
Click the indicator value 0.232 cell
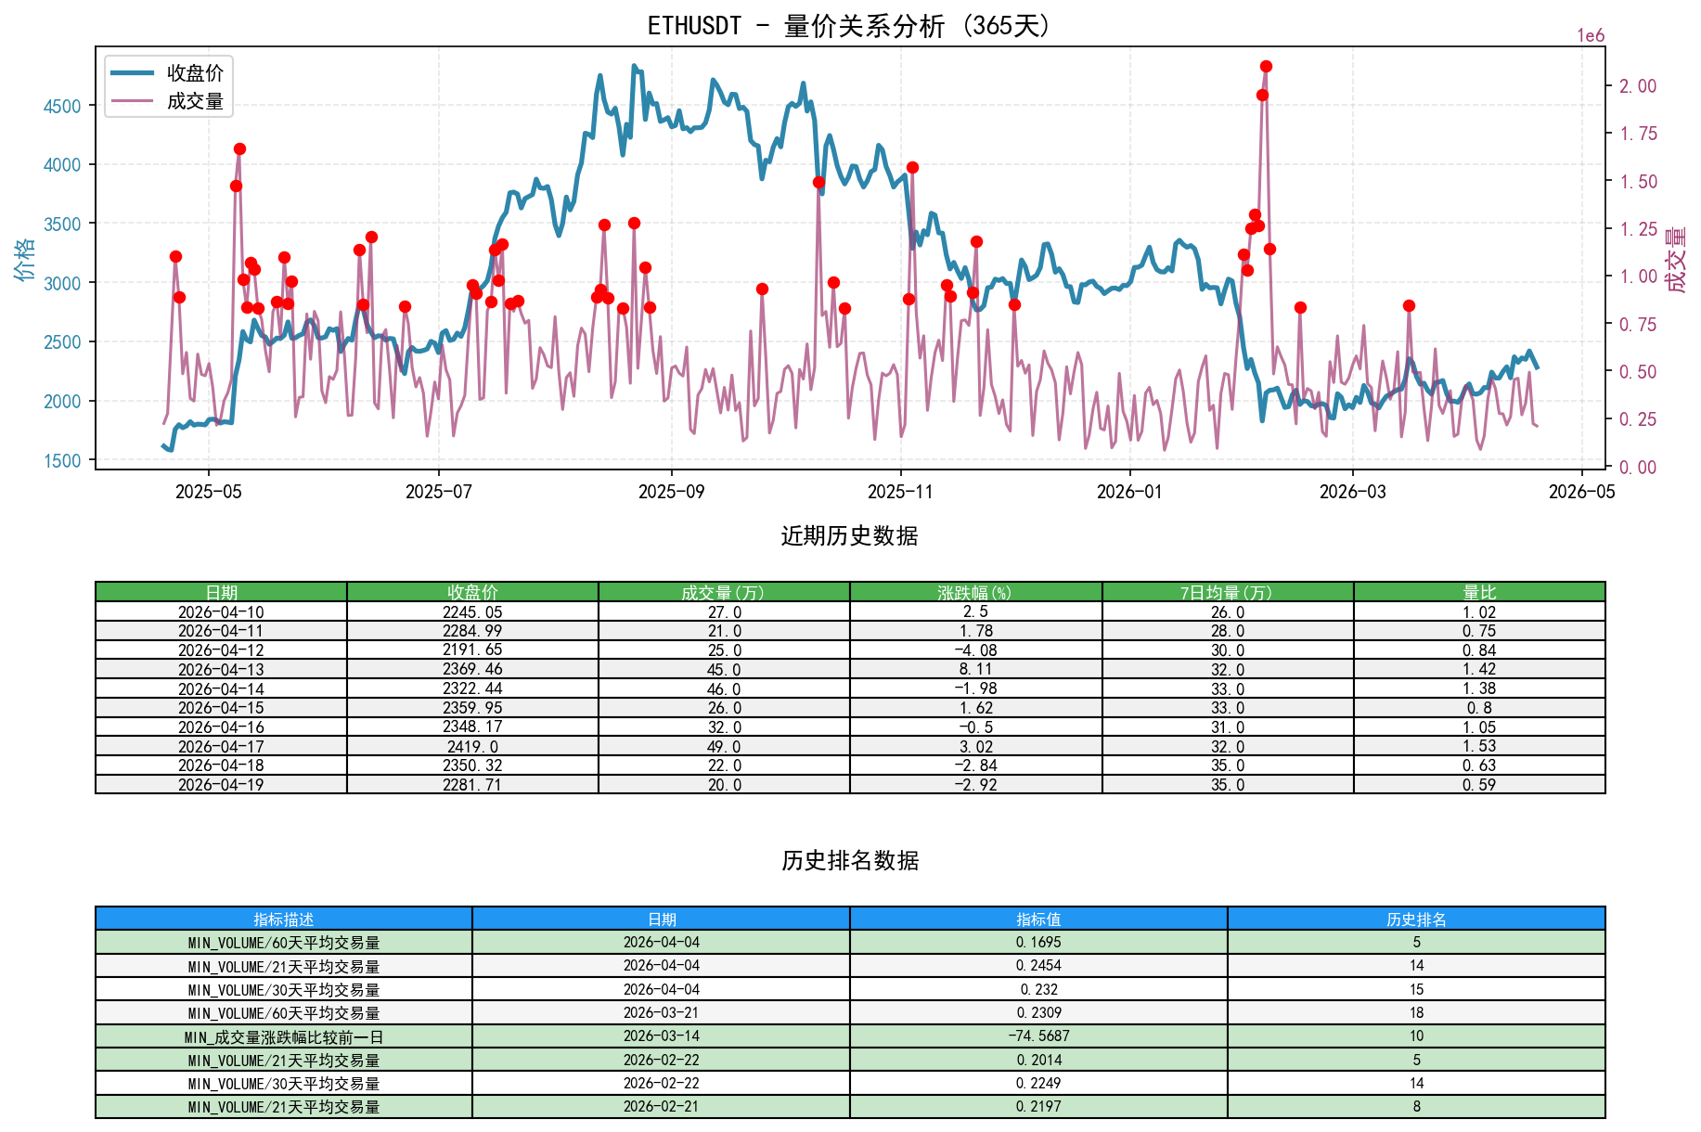pyautogui.click(x=1038, y=989)
